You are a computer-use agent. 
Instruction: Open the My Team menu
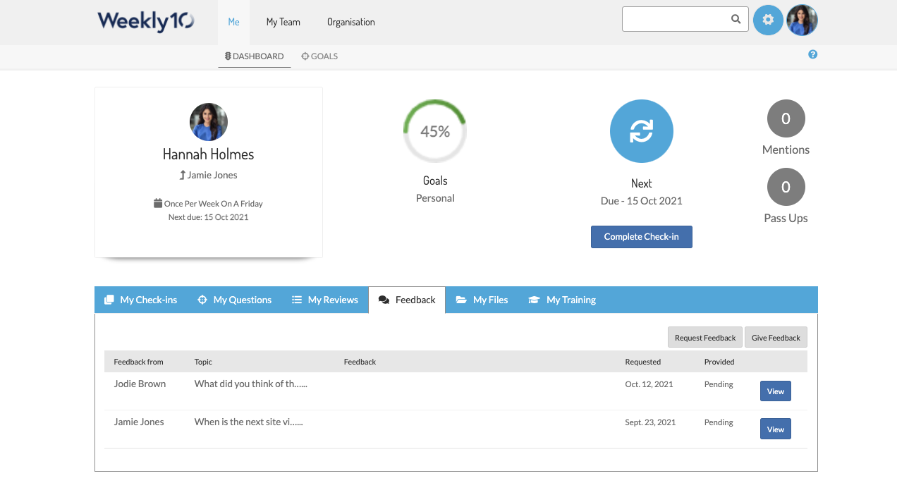coord(283,22)
